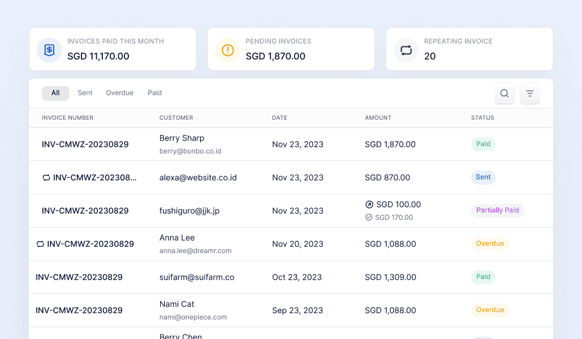Click email nami@onepiece.com
Image resolution: width=582 pixels, height=339 pixels.
[x=193, y=317]
